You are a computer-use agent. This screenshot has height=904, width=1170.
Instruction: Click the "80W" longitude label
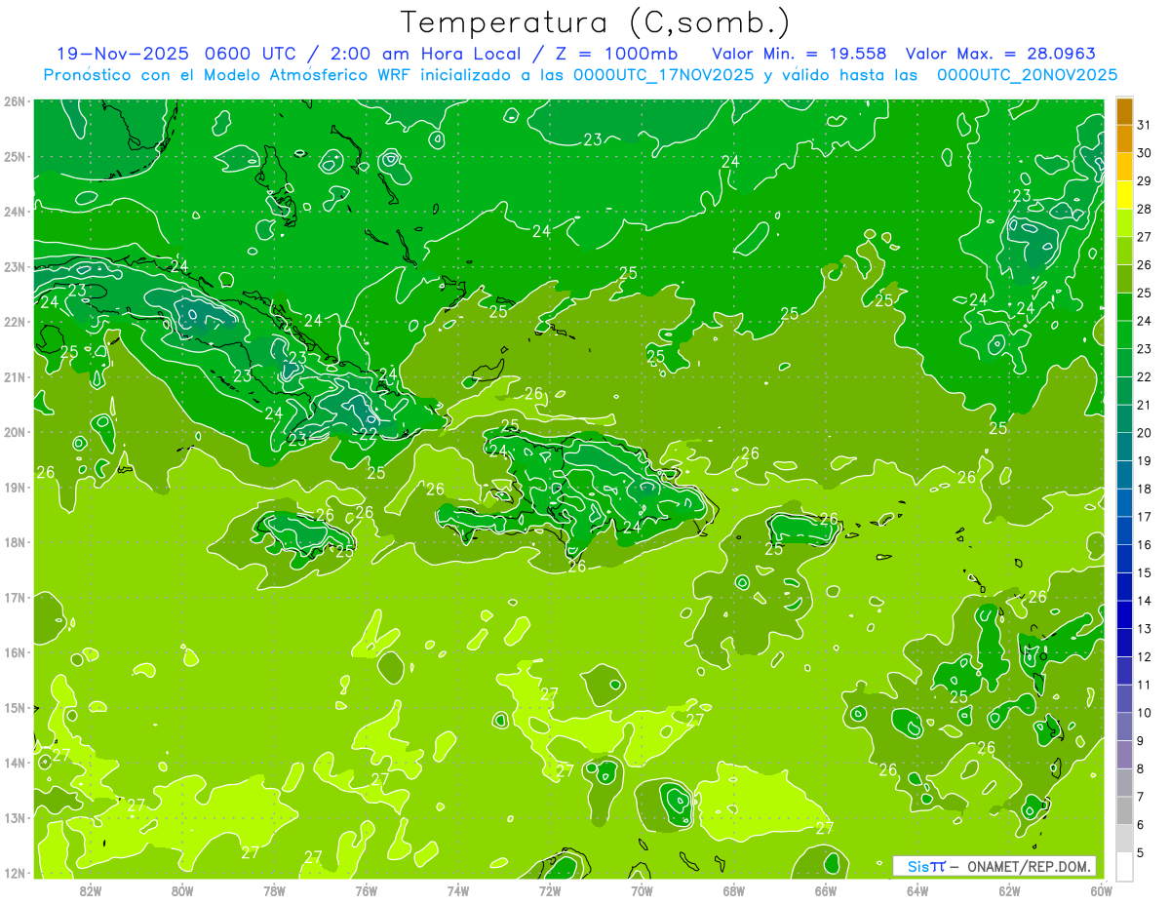click(x=182, y=890)
